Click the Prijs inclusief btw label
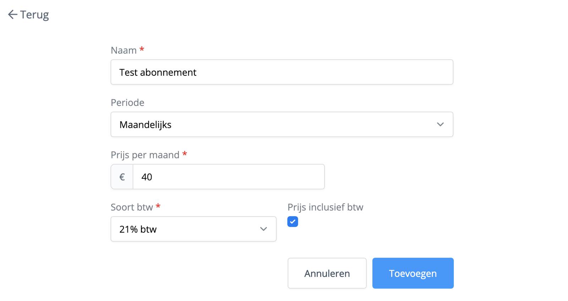Image resolution: width=568 pixels, height=301 pixels. (325, 207)
